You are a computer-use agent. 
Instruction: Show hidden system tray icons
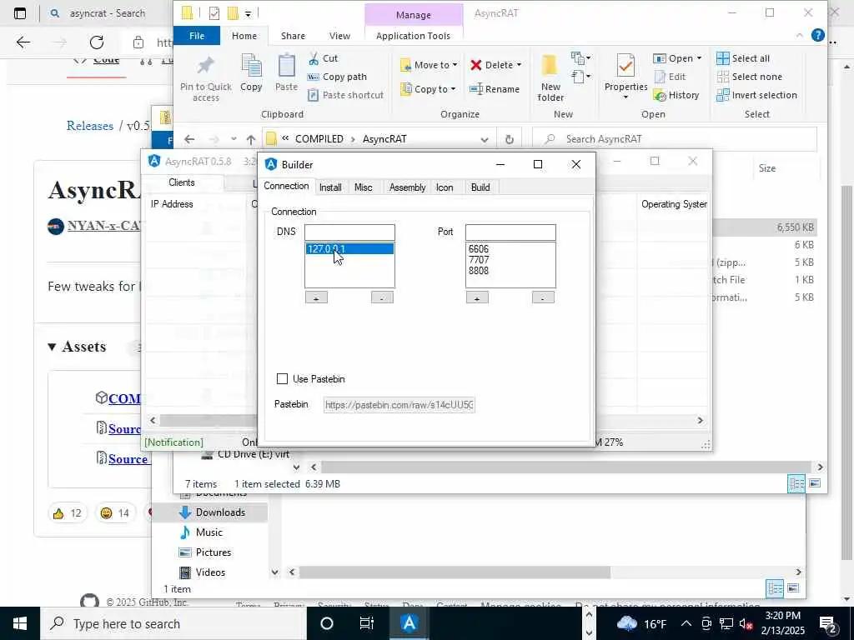click(x=686, y=623)
